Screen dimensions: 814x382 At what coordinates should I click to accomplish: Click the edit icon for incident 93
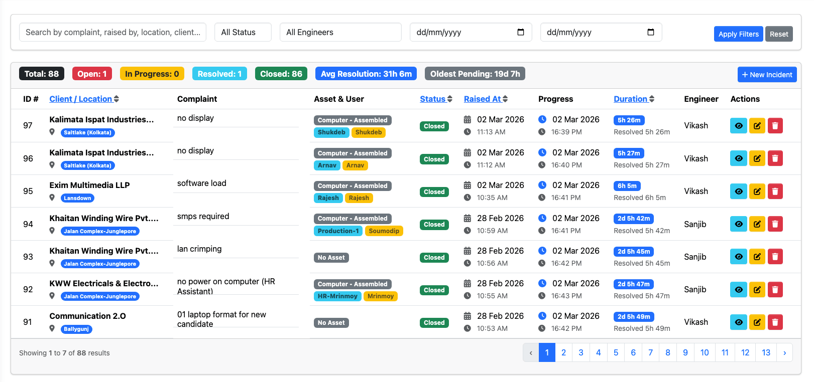(757, 257)
